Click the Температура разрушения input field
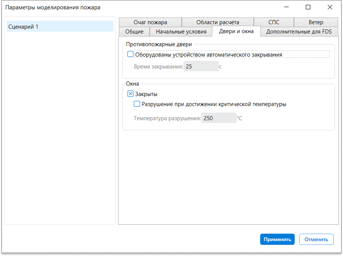Viewport: 343px width, 256px height. tap(219, 118)
